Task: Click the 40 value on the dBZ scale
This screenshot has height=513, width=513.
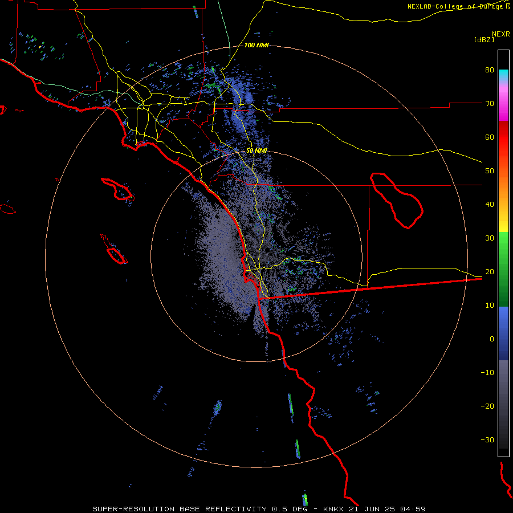Action: 490,204
